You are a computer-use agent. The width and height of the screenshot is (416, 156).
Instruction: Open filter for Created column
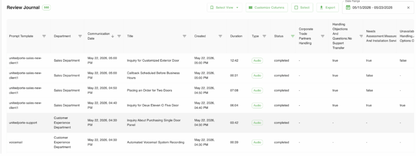click(220, 36)
